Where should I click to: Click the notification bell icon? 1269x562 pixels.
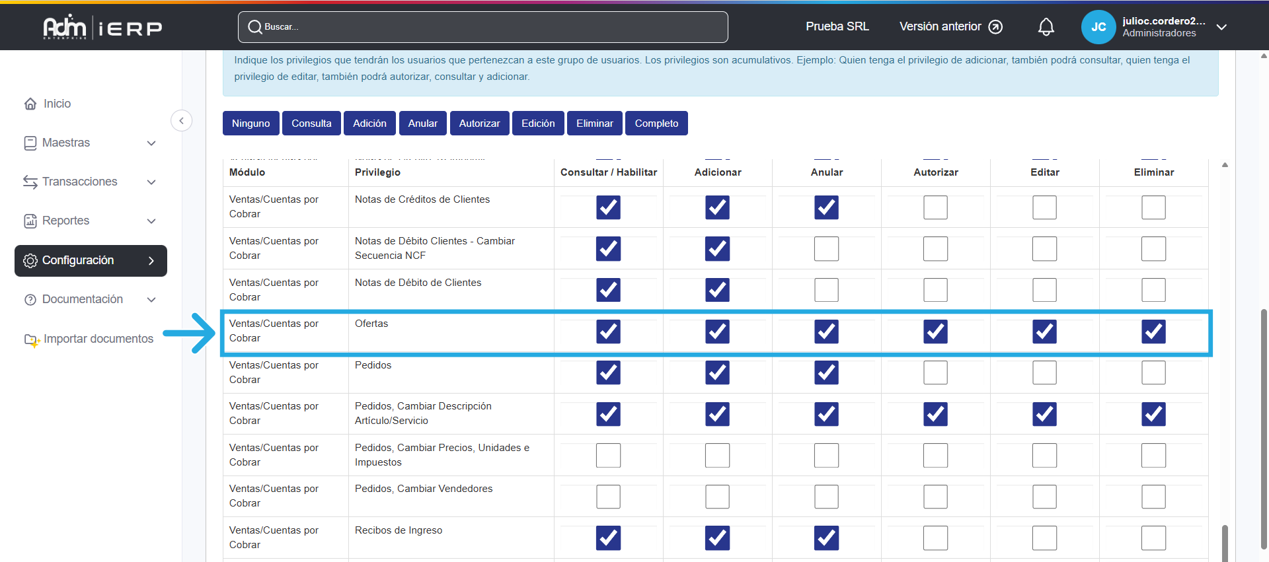tap(1046, 27)
